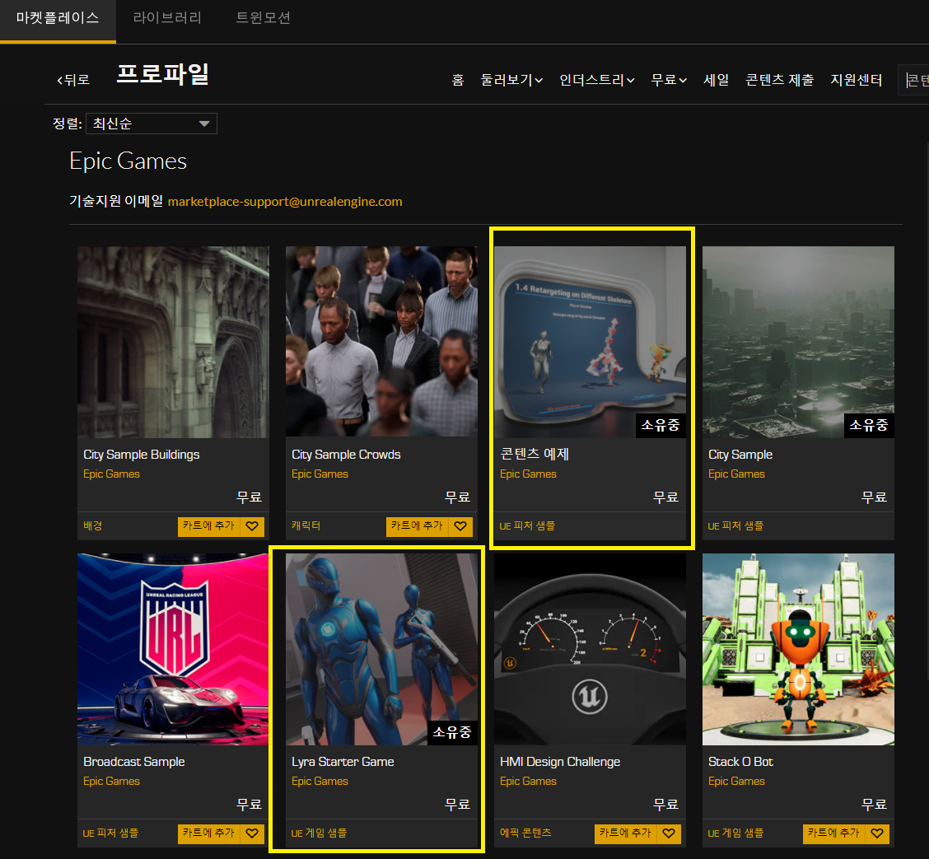Wishlist Stack O Bot heart icon
929x859 pixels.
(877, 833)
